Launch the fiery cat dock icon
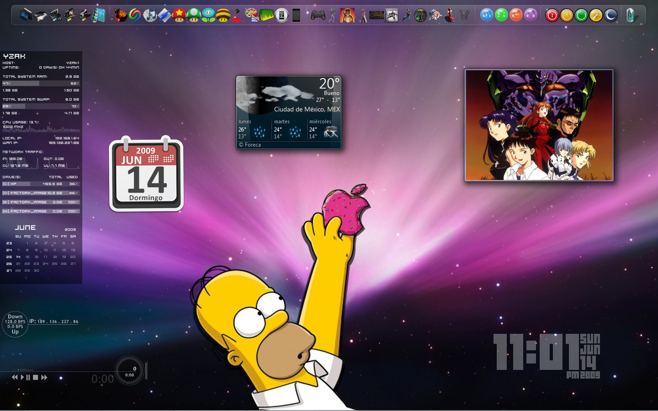Screen dimensions: 658x411 121,16
